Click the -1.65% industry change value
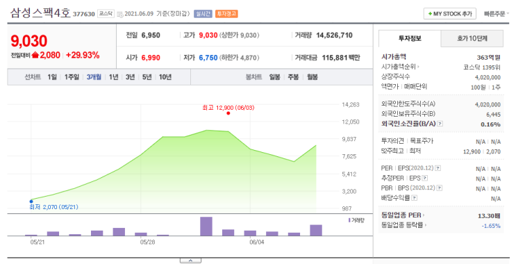 point(491,226)
